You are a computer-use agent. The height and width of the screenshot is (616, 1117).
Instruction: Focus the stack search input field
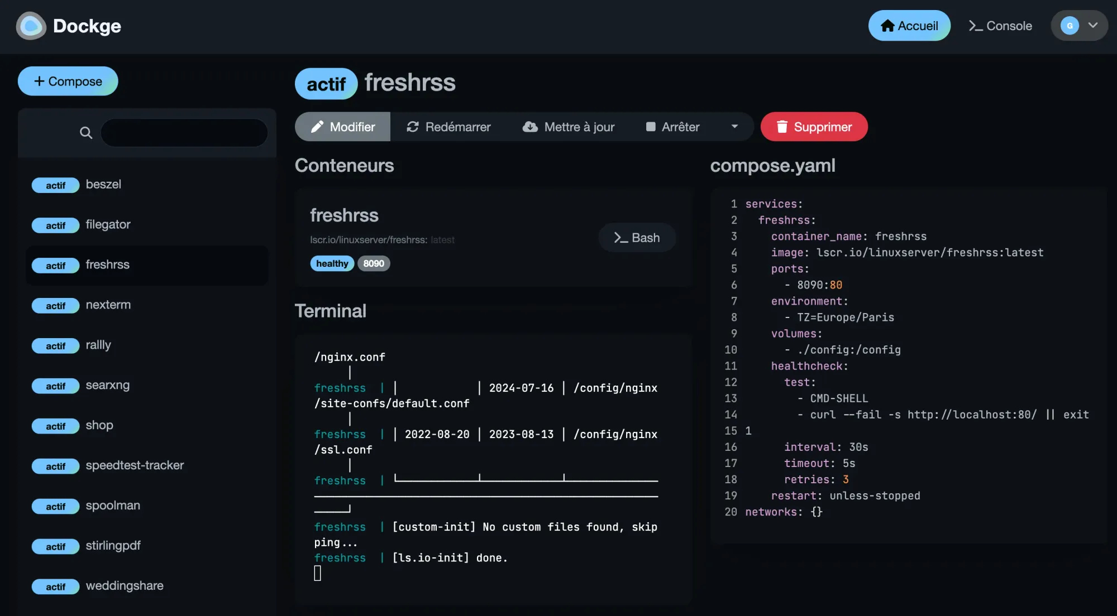pyautogui.click(x=184, y=133)
